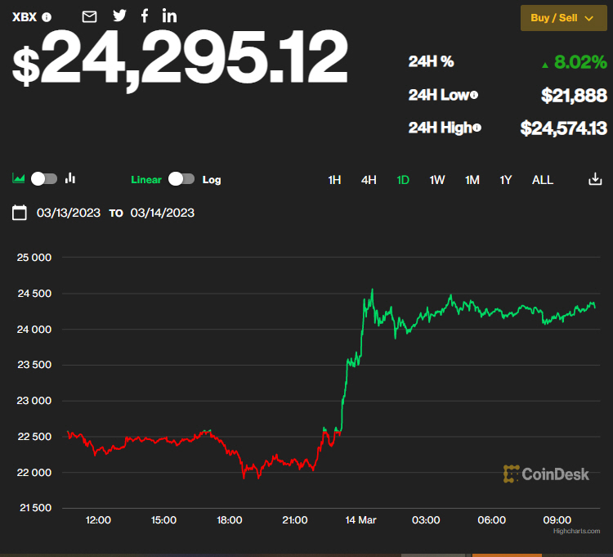Share on Facebook icon

click(x=145, y=16)
